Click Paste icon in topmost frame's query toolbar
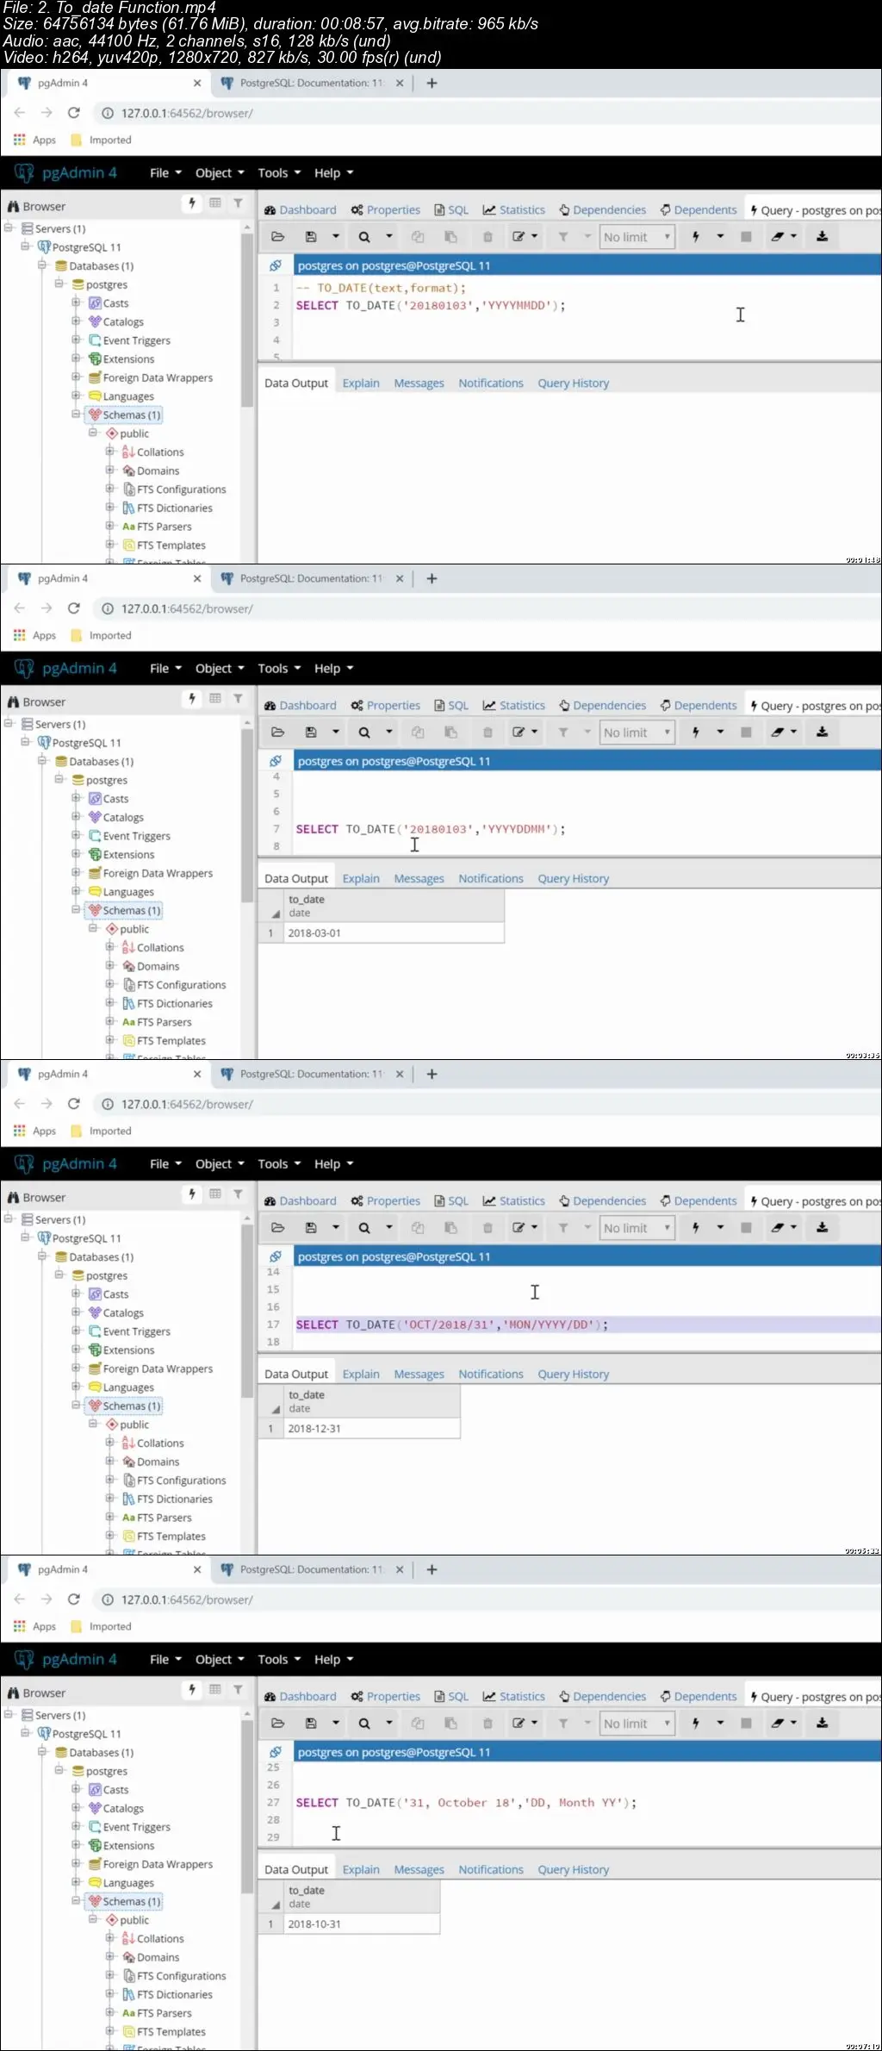Viewport: 882px width, 2051px height. [x=450, y=237]
